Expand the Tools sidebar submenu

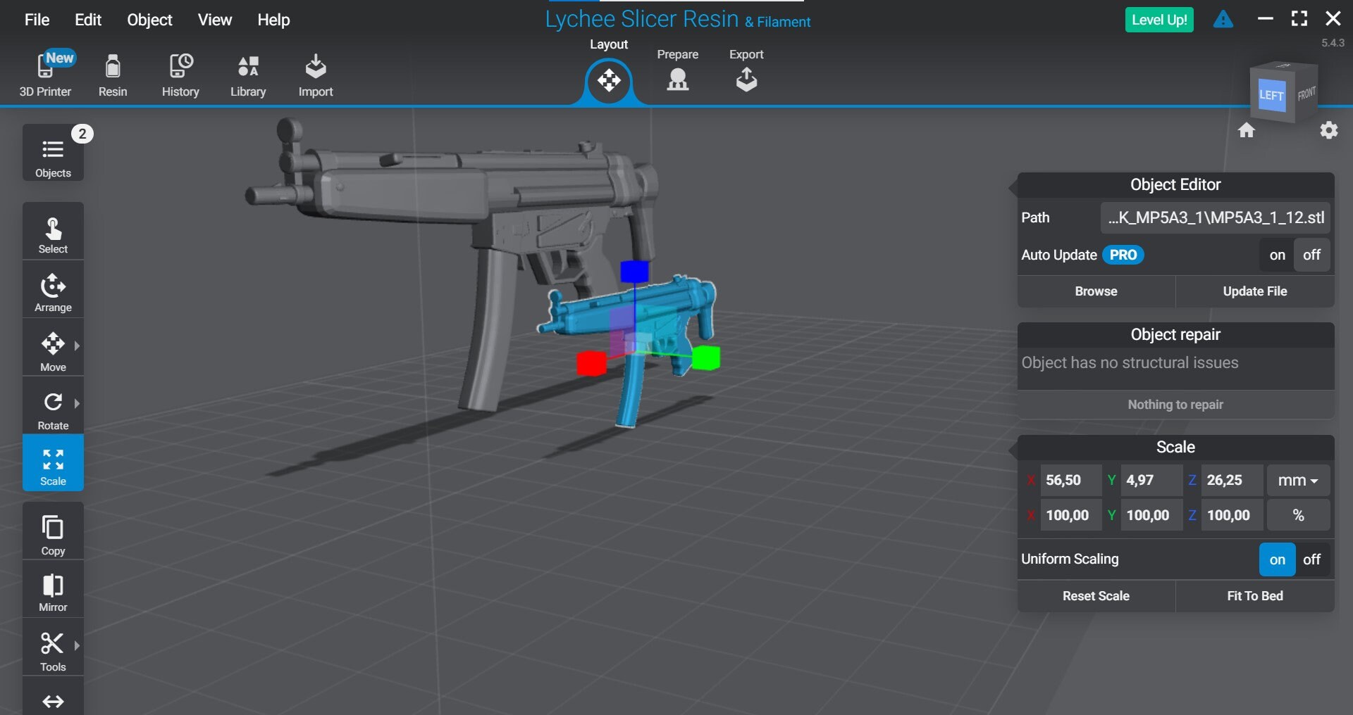[76, 647]
